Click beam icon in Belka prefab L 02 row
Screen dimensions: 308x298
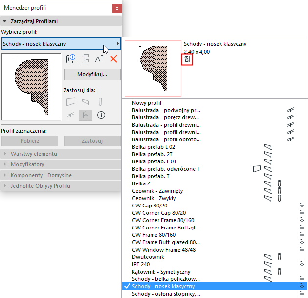268,147
